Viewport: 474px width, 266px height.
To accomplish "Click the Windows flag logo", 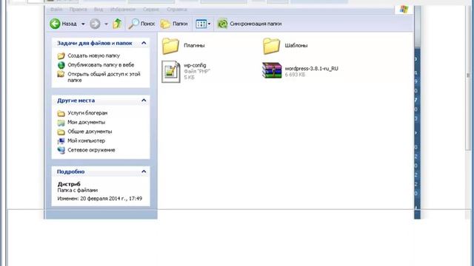I will pos(404,10).
